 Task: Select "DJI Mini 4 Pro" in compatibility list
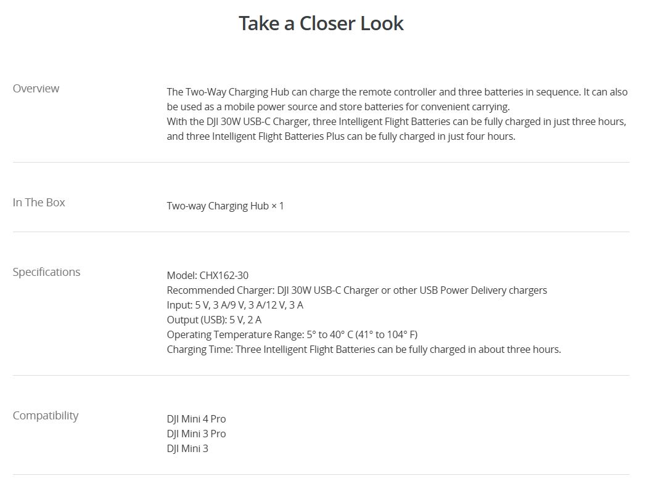click(196, 419)
